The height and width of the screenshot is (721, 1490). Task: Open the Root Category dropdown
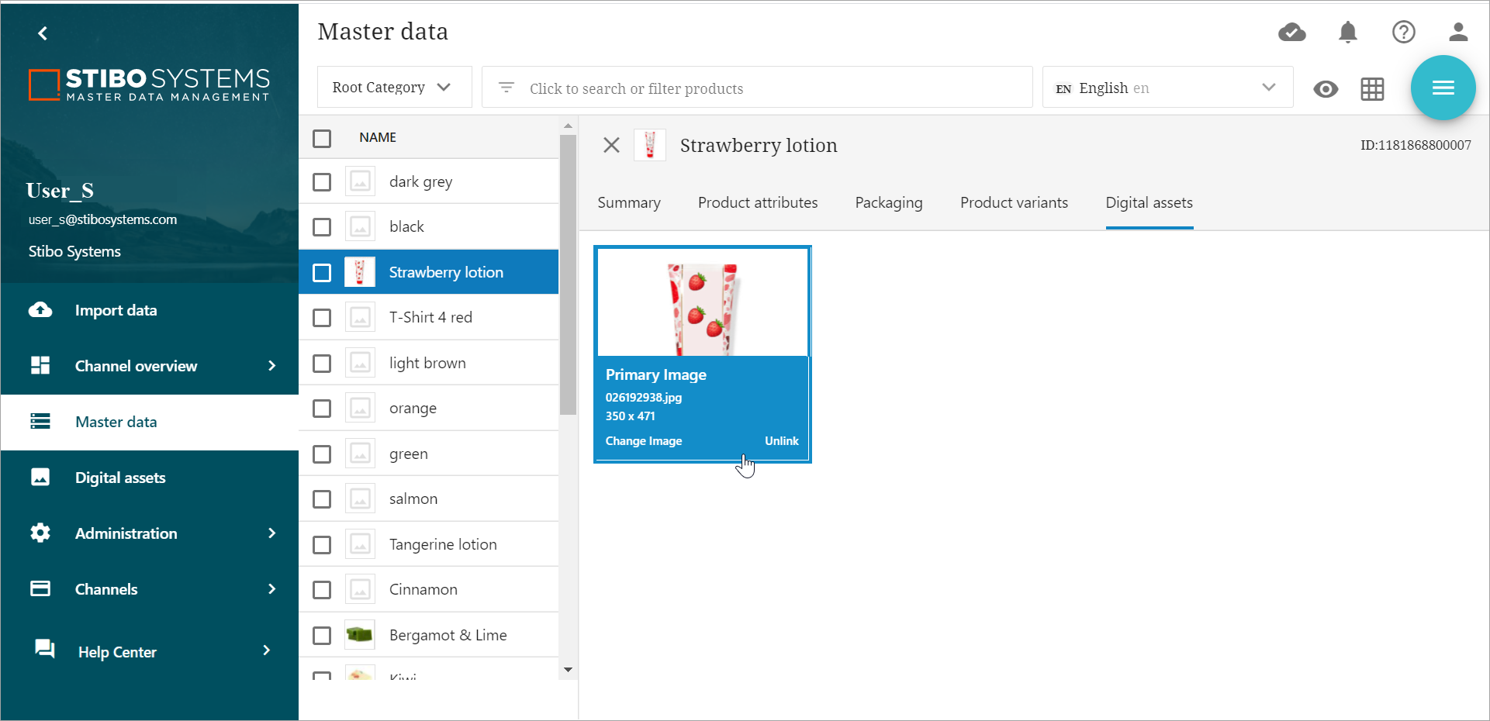pos(393,88)
